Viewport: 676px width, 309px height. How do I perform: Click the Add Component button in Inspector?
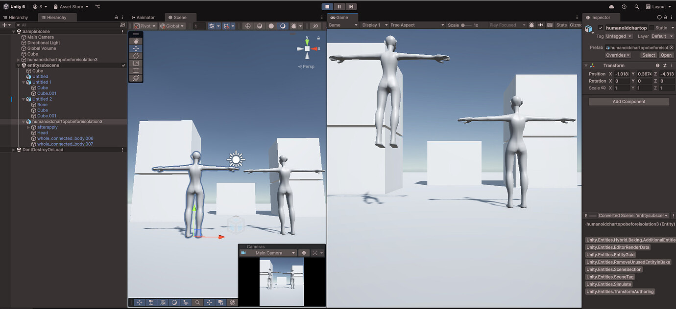click(x=628, y=101)
